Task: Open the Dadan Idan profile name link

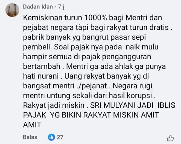Action: coord(38,6)
